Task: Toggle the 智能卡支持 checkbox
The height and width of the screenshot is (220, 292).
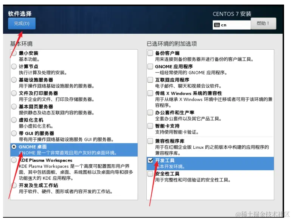Action: point(150,126)
